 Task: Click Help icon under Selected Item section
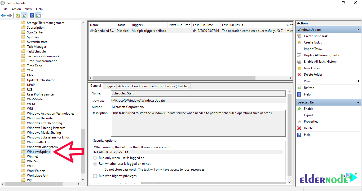click(x=299, y=135)
